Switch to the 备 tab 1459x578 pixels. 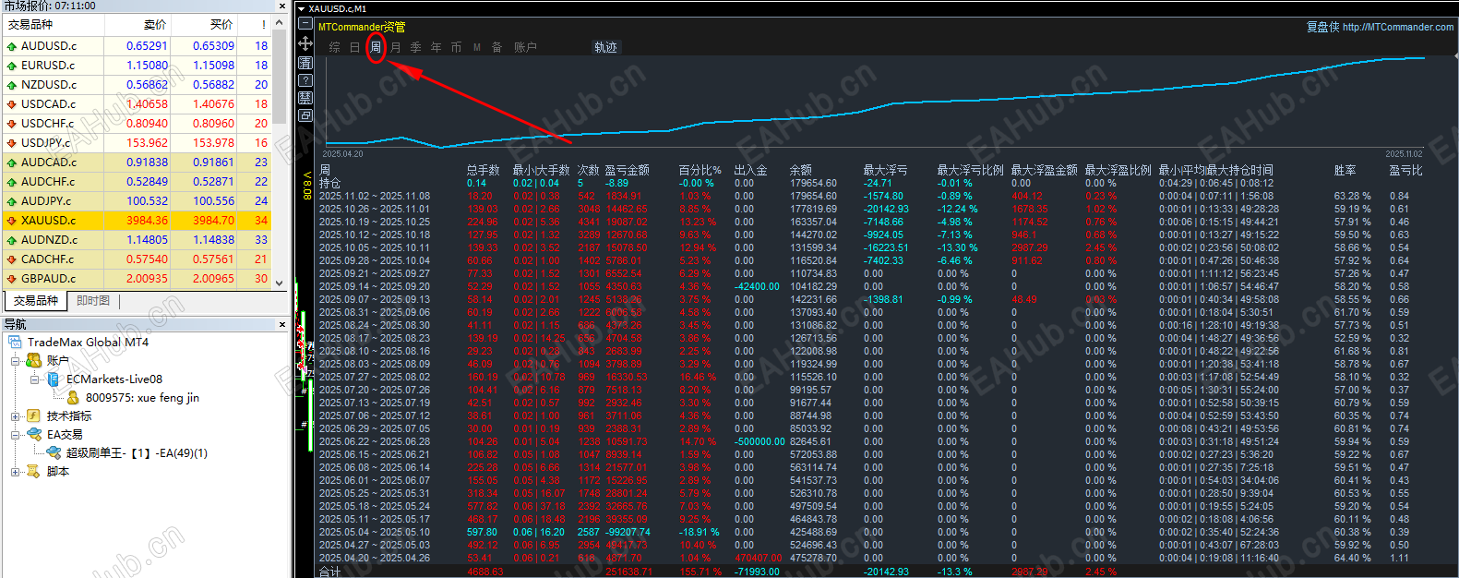(x=496, y=47)
